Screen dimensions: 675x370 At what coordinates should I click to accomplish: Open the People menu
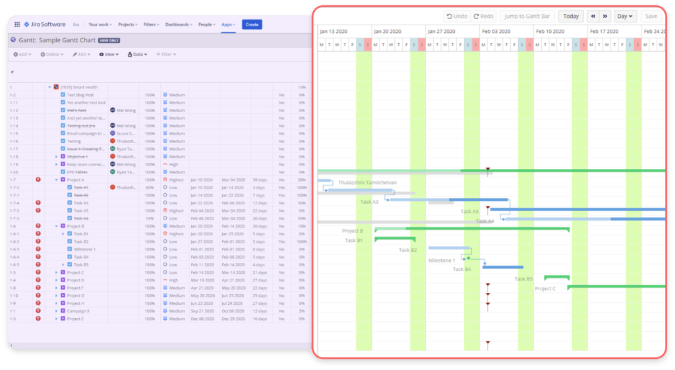coord(206,24)
